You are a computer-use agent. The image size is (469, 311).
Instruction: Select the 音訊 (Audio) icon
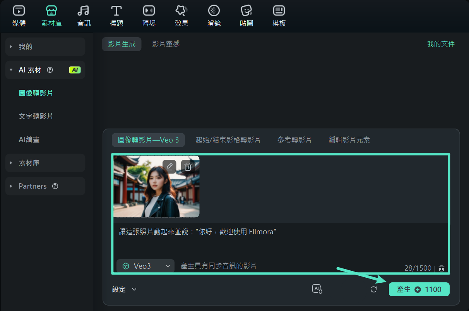pos(84,15)
